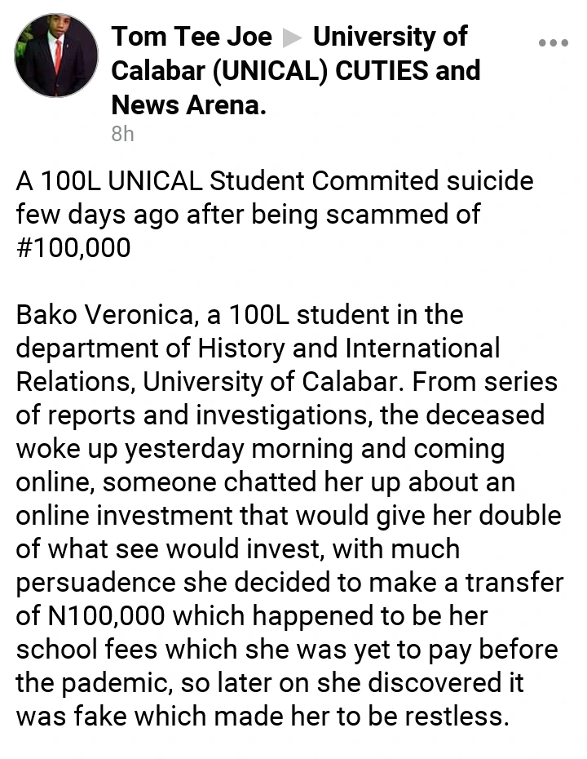Viewport: 587px width, 759px height.
Task: Open the author name Tom Tee Joe
Action: [x=192, y=37]
